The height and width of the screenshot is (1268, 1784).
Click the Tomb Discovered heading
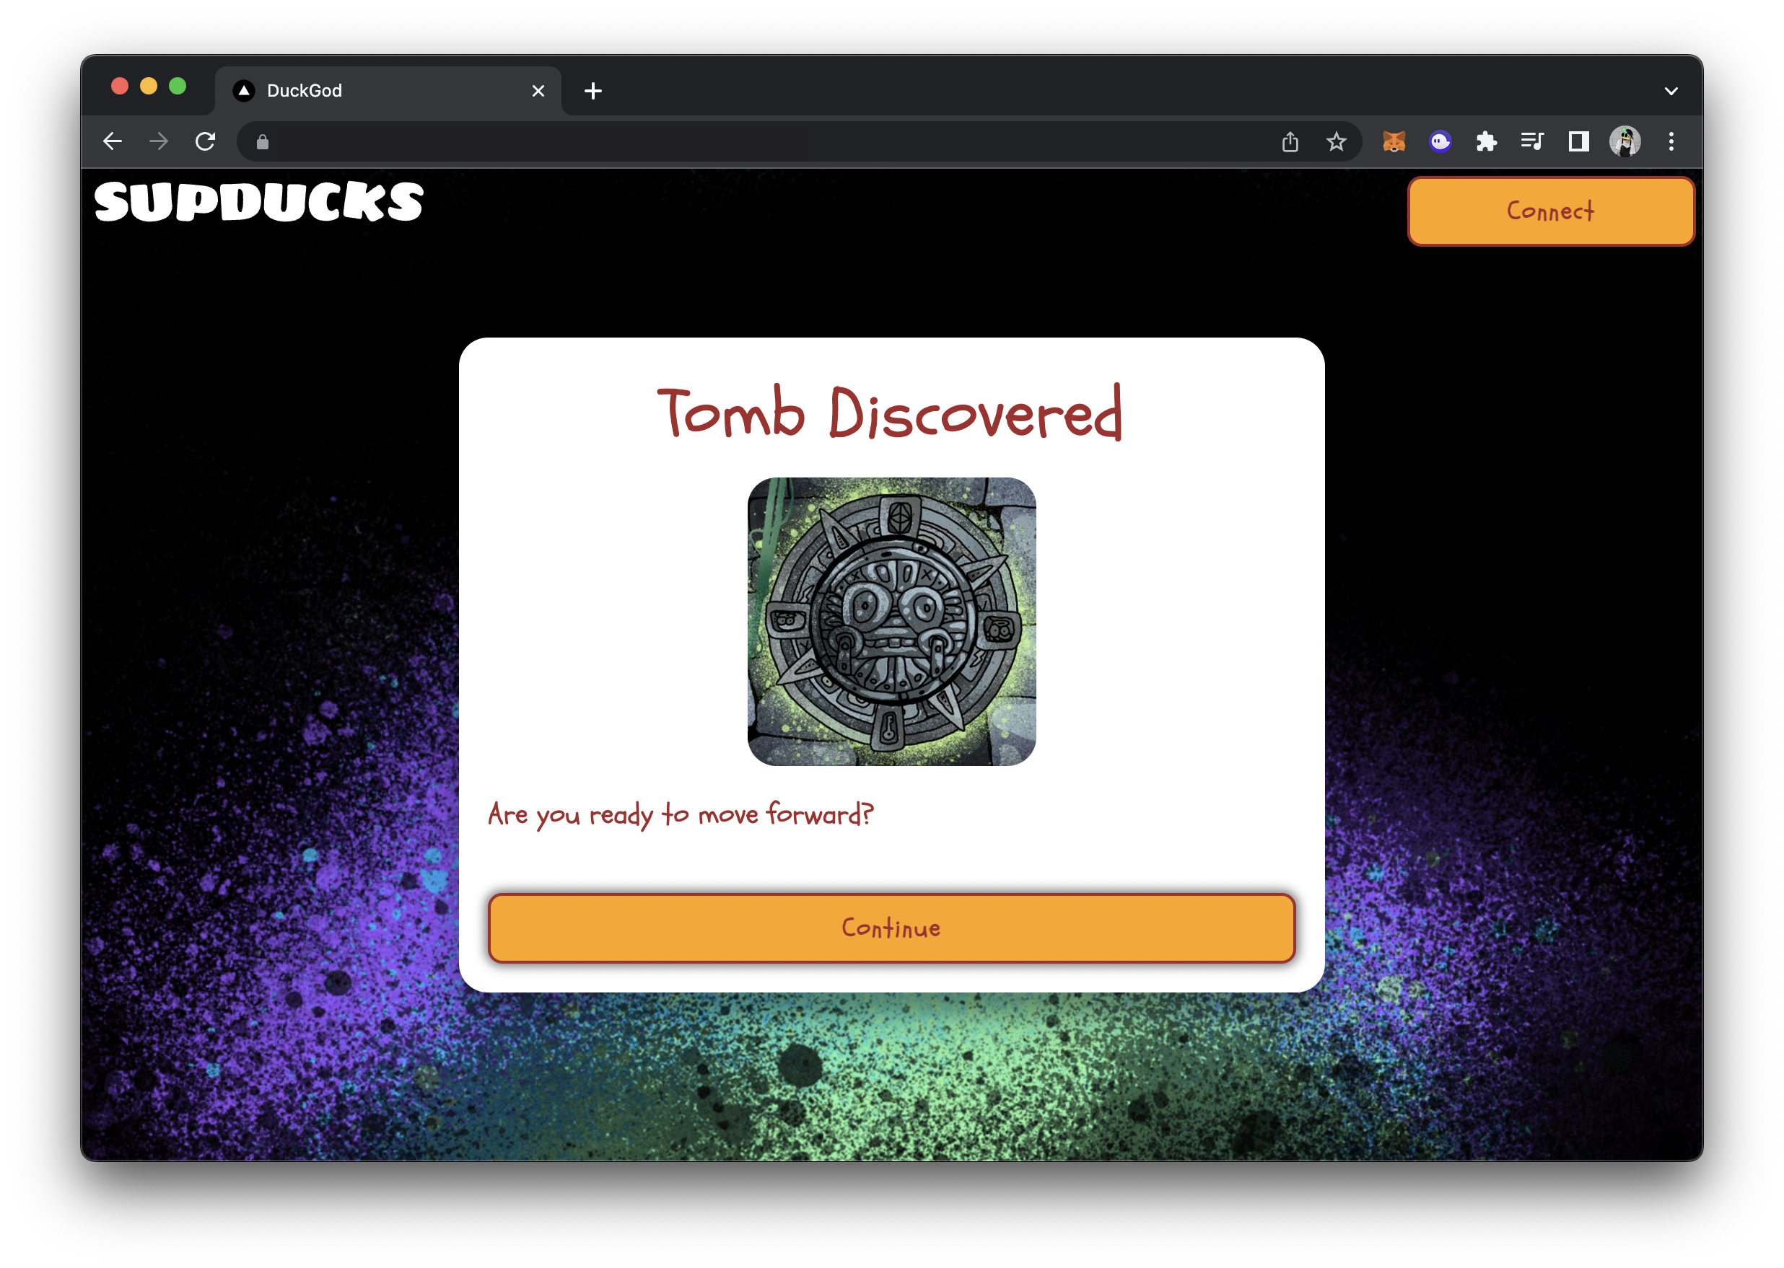[x=891, y=413]
